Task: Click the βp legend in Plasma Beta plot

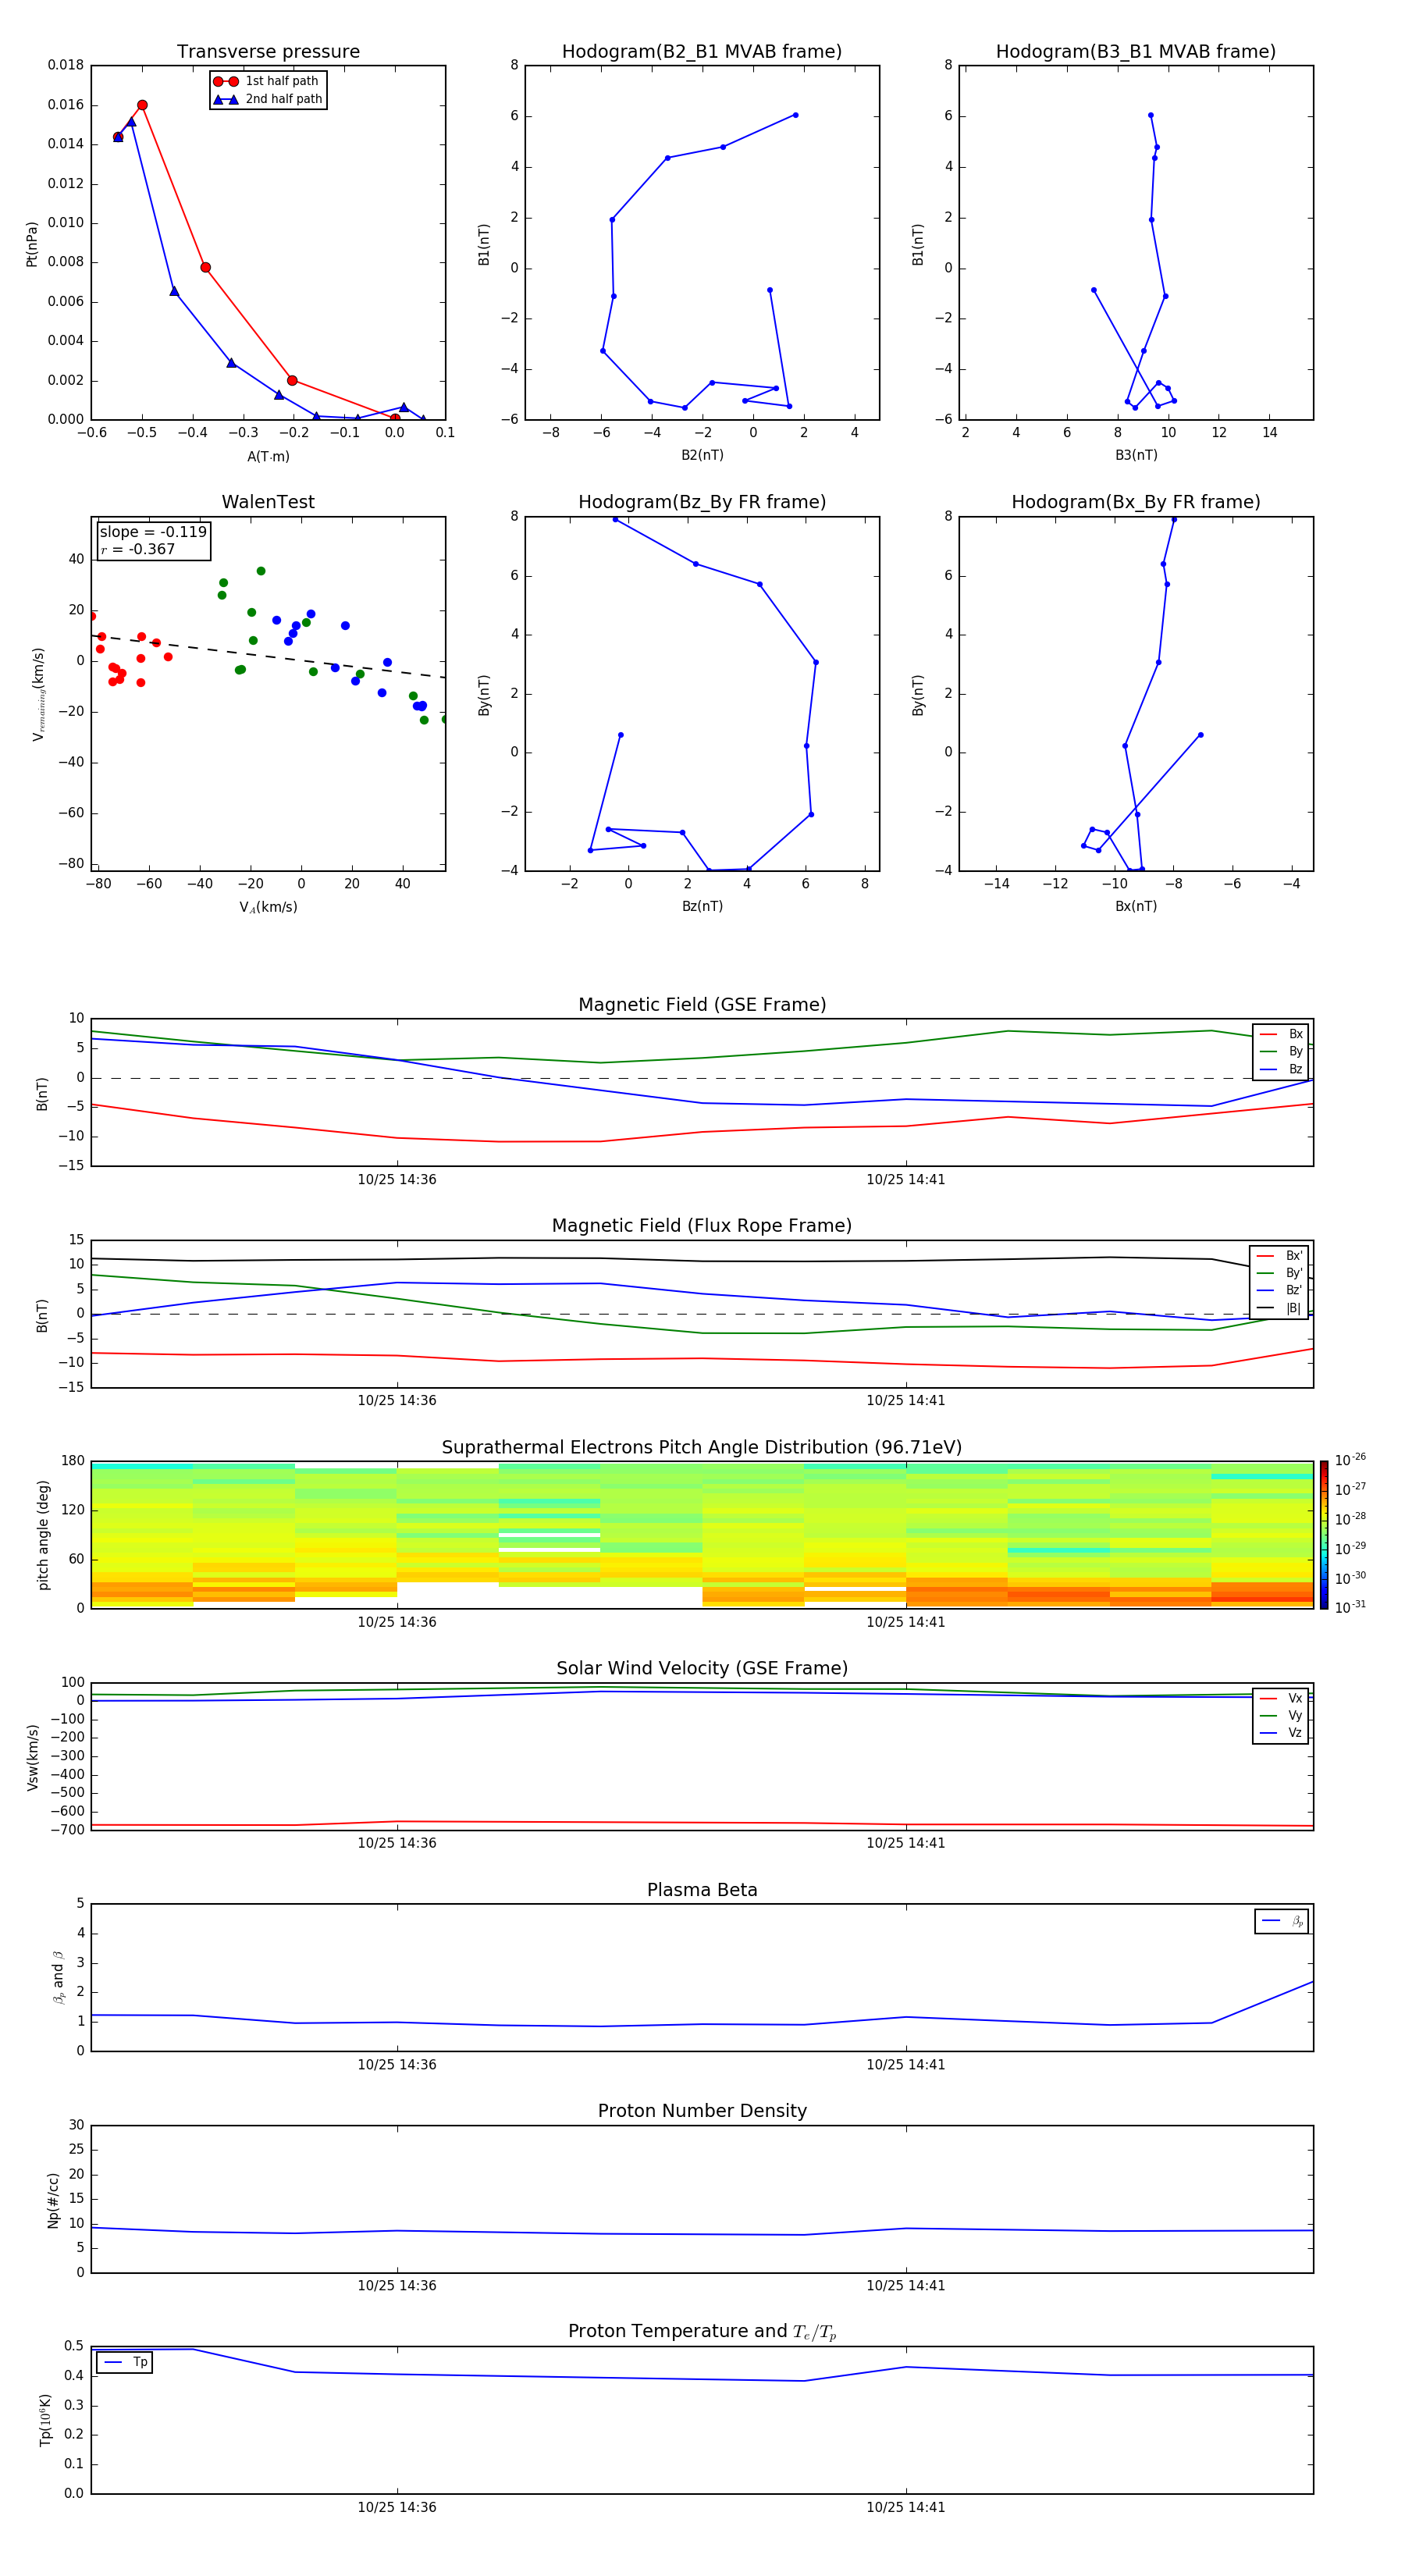Action: point(1282,1922)
